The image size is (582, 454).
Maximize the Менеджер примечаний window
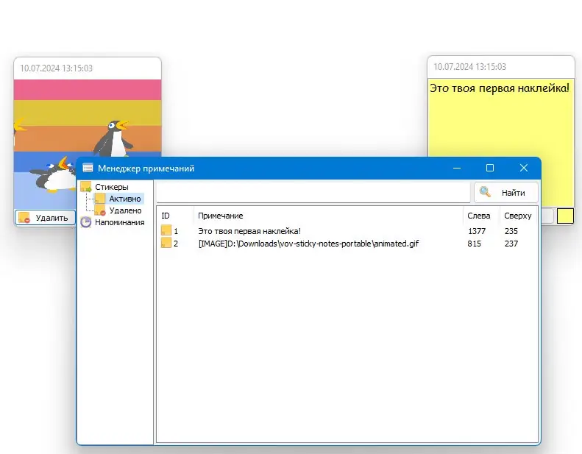490,169
